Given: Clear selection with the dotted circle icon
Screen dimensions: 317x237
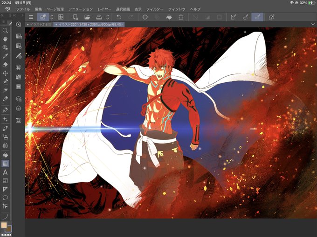Looking at the screenshot, I should tap(145, 17).
